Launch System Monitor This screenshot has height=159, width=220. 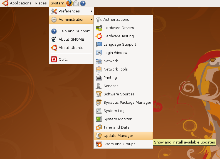click(x=123, y=119)
